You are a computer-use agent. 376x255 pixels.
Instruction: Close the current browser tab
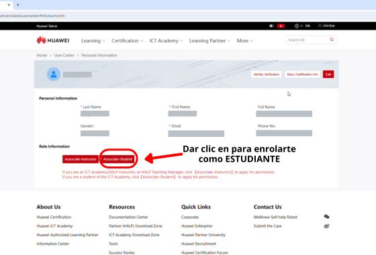9,5
